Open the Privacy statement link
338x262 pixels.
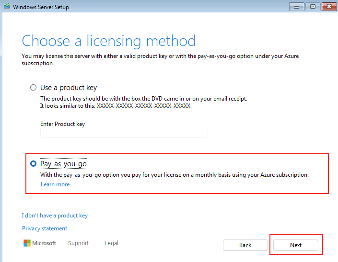tap(45, 228)
